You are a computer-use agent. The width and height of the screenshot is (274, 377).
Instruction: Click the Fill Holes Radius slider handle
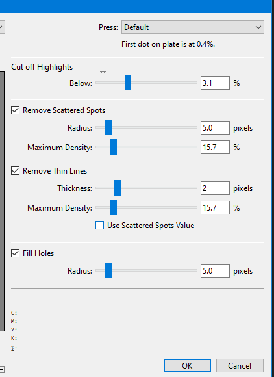(108, 270)
